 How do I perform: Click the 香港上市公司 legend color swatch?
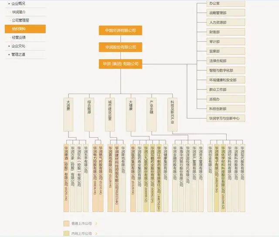[x=66, y=224]
